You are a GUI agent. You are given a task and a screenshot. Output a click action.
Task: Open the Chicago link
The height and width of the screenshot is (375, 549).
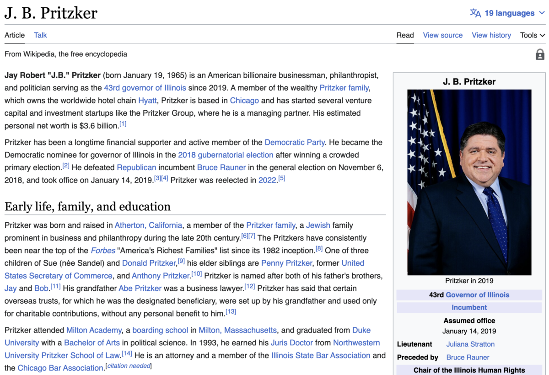244,101
